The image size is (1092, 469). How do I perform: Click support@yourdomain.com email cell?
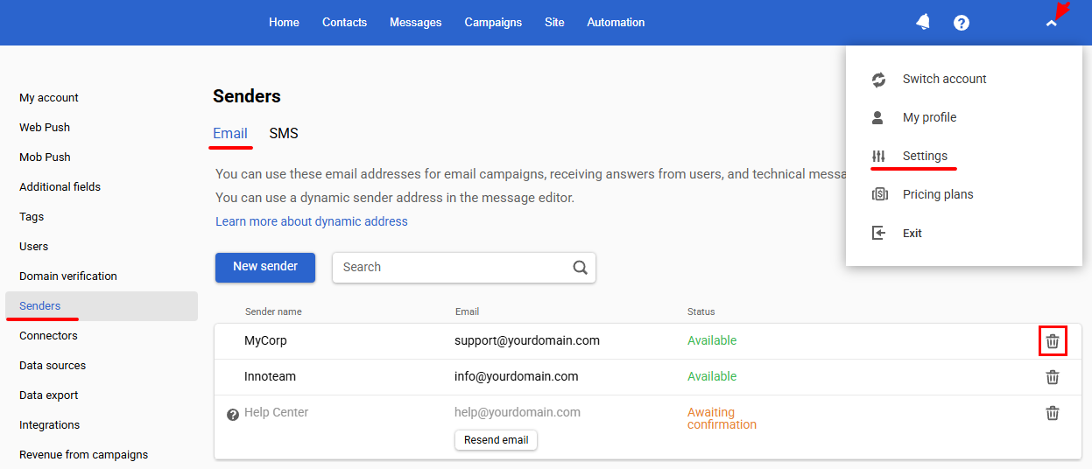click(x=527, y=341)
